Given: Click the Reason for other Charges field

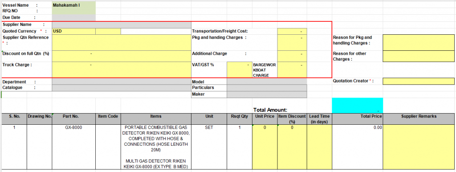Looking at the screenshot, I should pyautogui.click(x=419, y=56).
